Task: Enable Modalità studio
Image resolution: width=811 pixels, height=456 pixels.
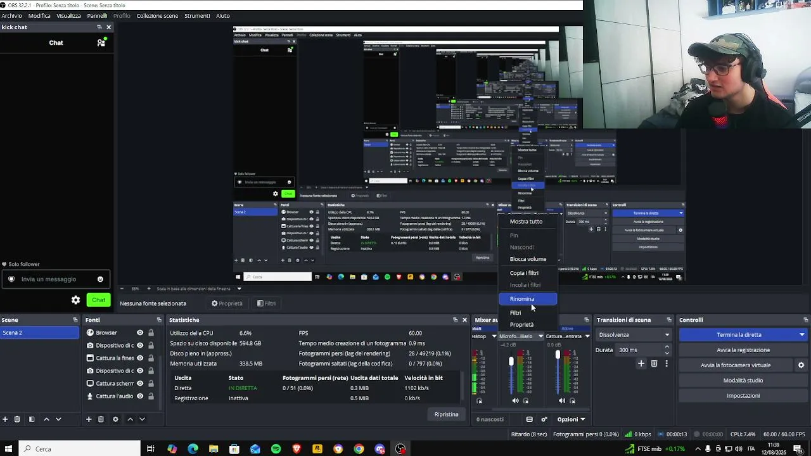Action: (x=743, y=381)
